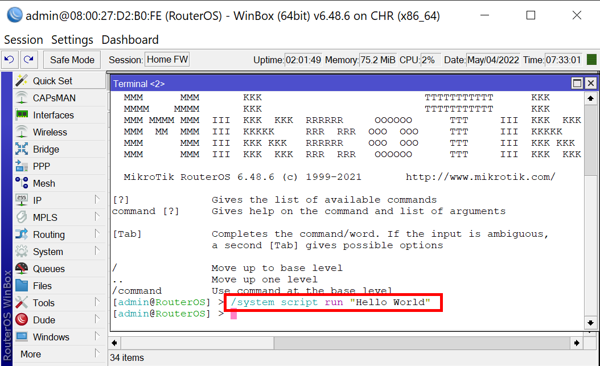The height and width of the screenshot is (366, 600).
Task: Open the Dashboard menu
Action: click(x=130, y=40)
